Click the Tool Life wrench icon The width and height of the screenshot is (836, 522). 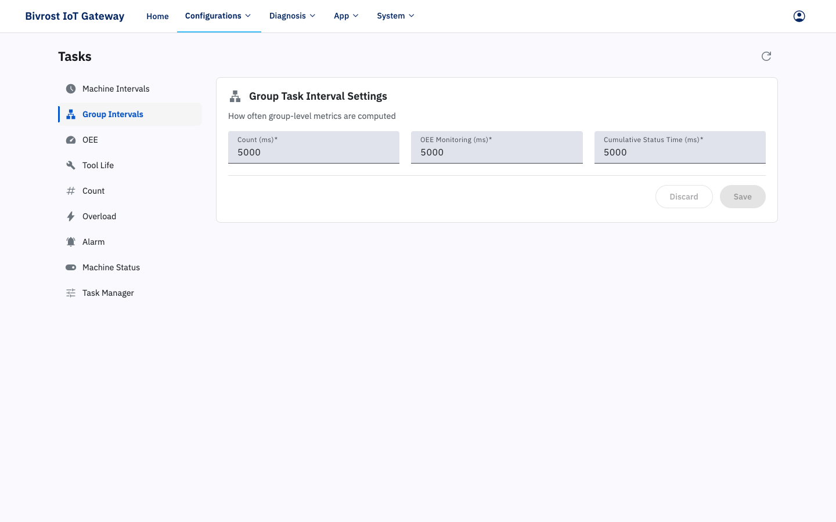[71, 165]
